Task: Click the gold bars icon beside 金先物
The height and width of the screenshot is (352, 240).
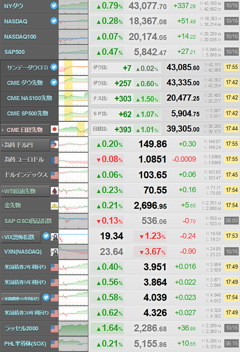Action: [54, 206]
